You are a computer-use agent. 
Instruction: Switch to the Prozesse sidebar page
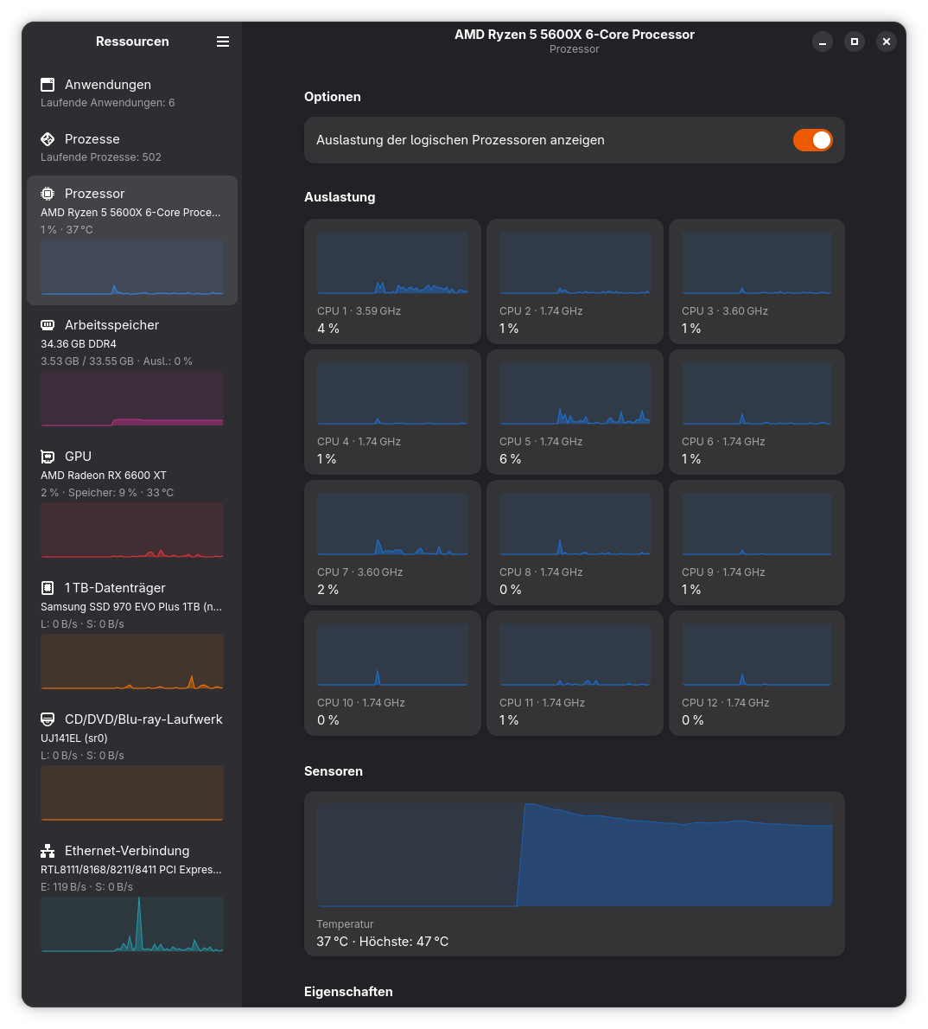point(132,148)
